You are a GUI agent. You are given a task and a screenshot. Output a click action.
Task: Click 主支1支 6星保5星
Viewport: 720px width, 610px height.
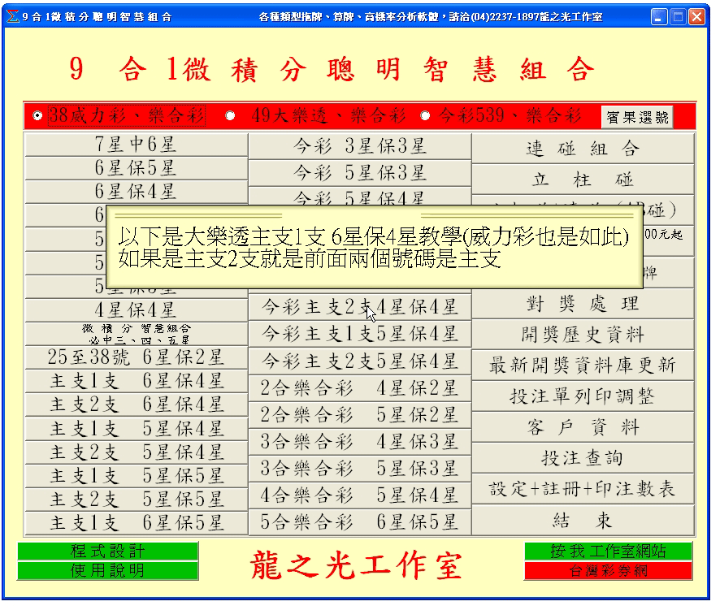point(137,523)
